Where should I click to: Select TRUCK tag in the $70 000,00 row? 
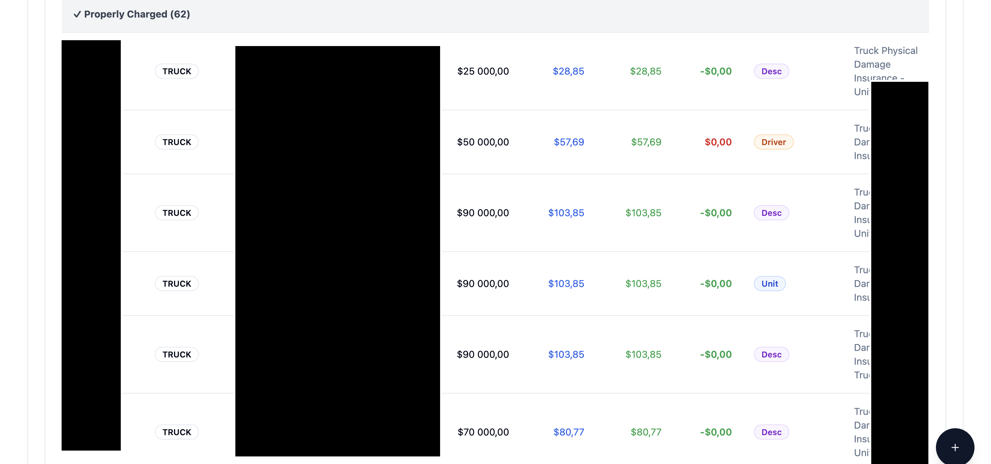pyautogui.click(x=177, y=432)
